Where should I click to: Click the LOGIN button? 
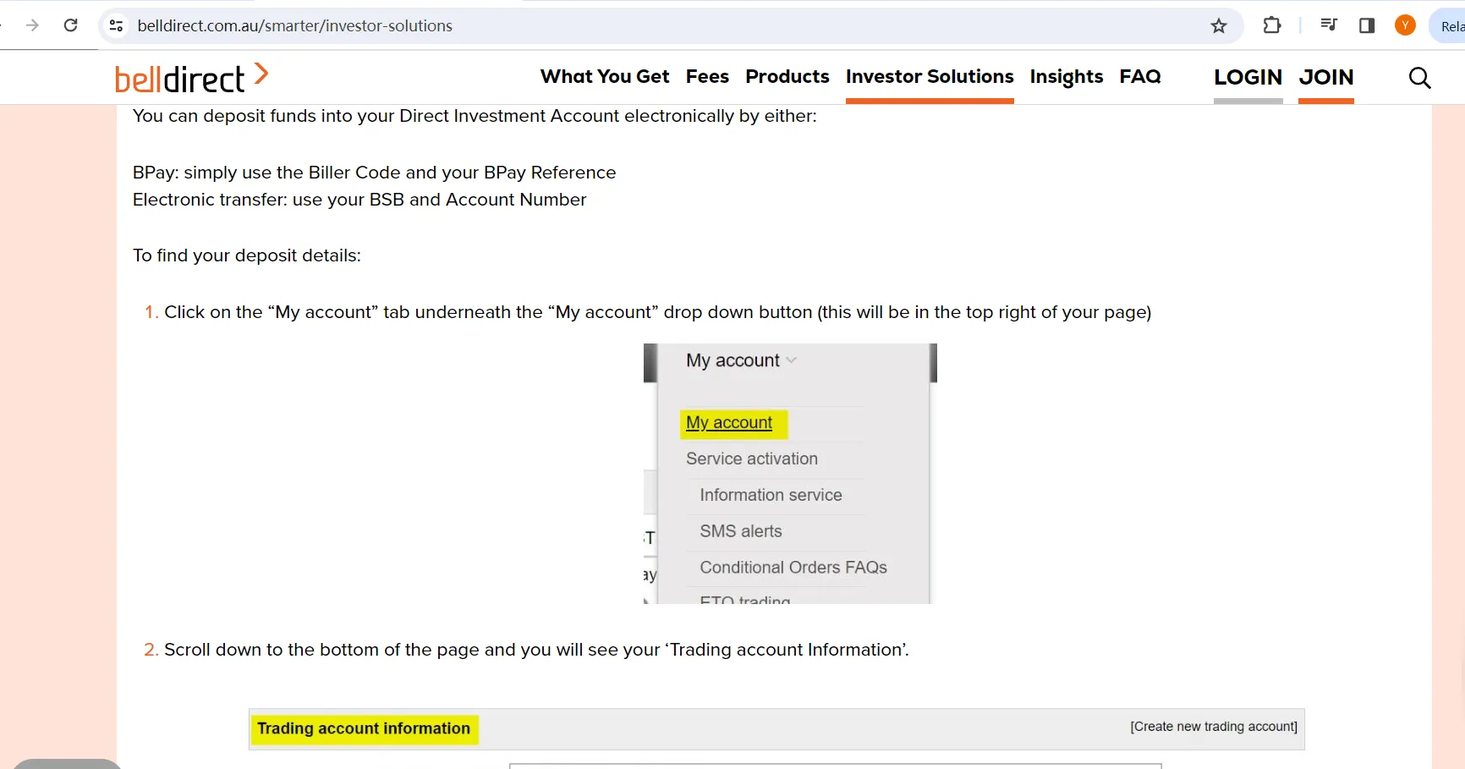(1248, 78)
